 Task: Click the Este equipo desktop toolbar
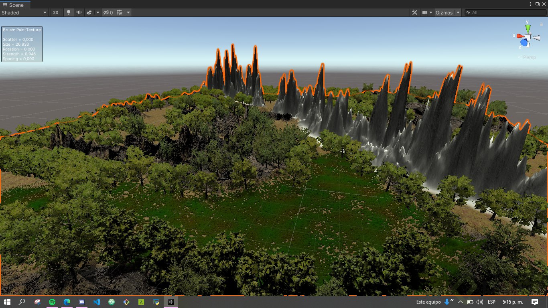(428, 302)
